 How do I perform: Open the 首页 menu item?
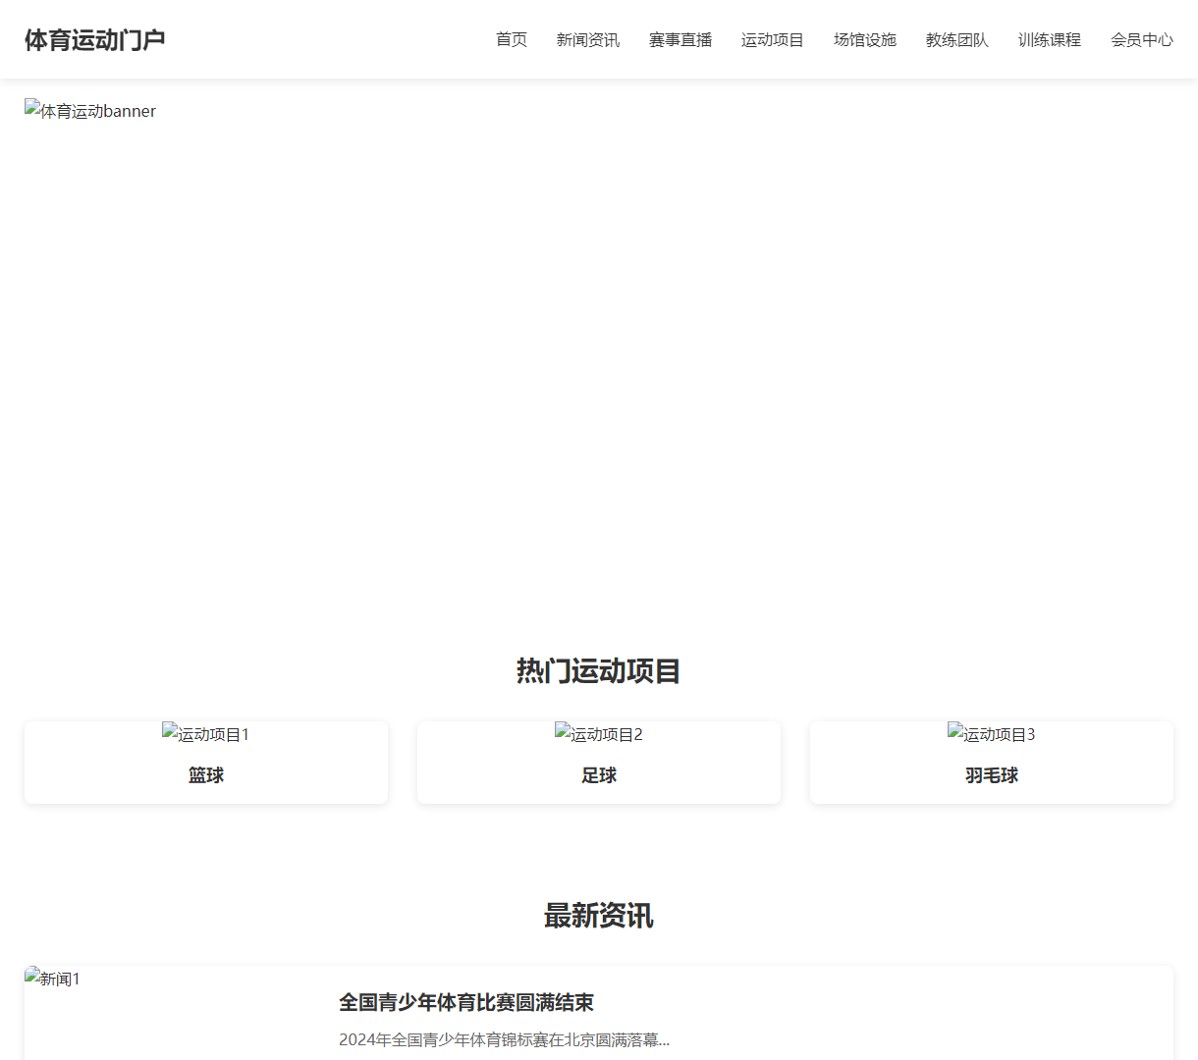[511, 40]
